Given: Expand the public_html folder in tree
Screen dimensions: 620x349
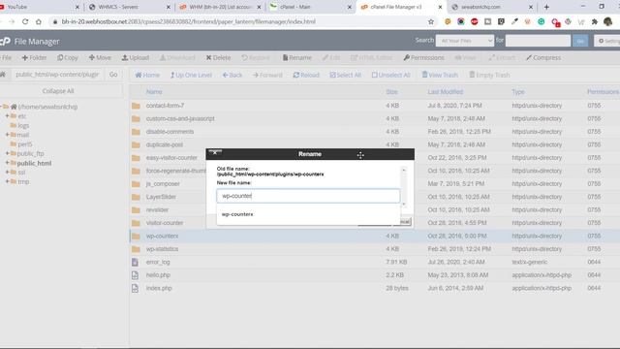Looking at the screenshot, I should pyautogui.click(x=7, y=163).
